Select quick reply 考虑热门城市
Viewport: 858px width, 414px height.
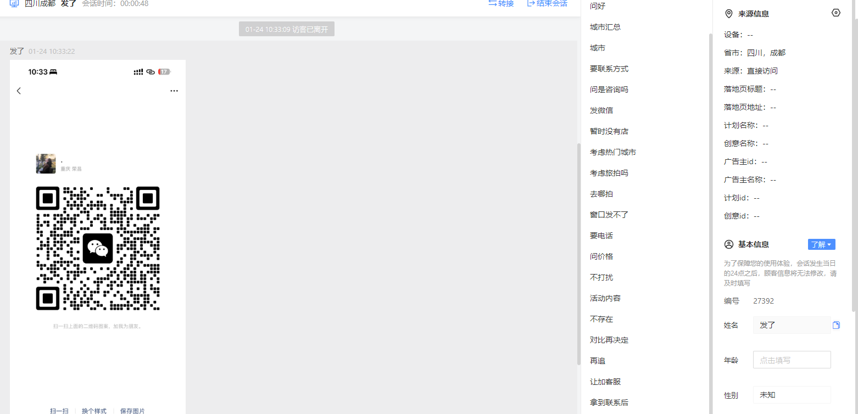tap(613, 152)
